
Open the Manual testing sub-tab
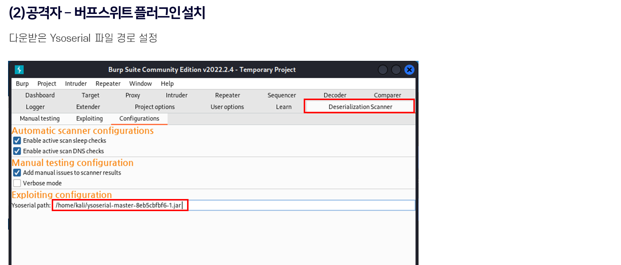coord(40,119)
